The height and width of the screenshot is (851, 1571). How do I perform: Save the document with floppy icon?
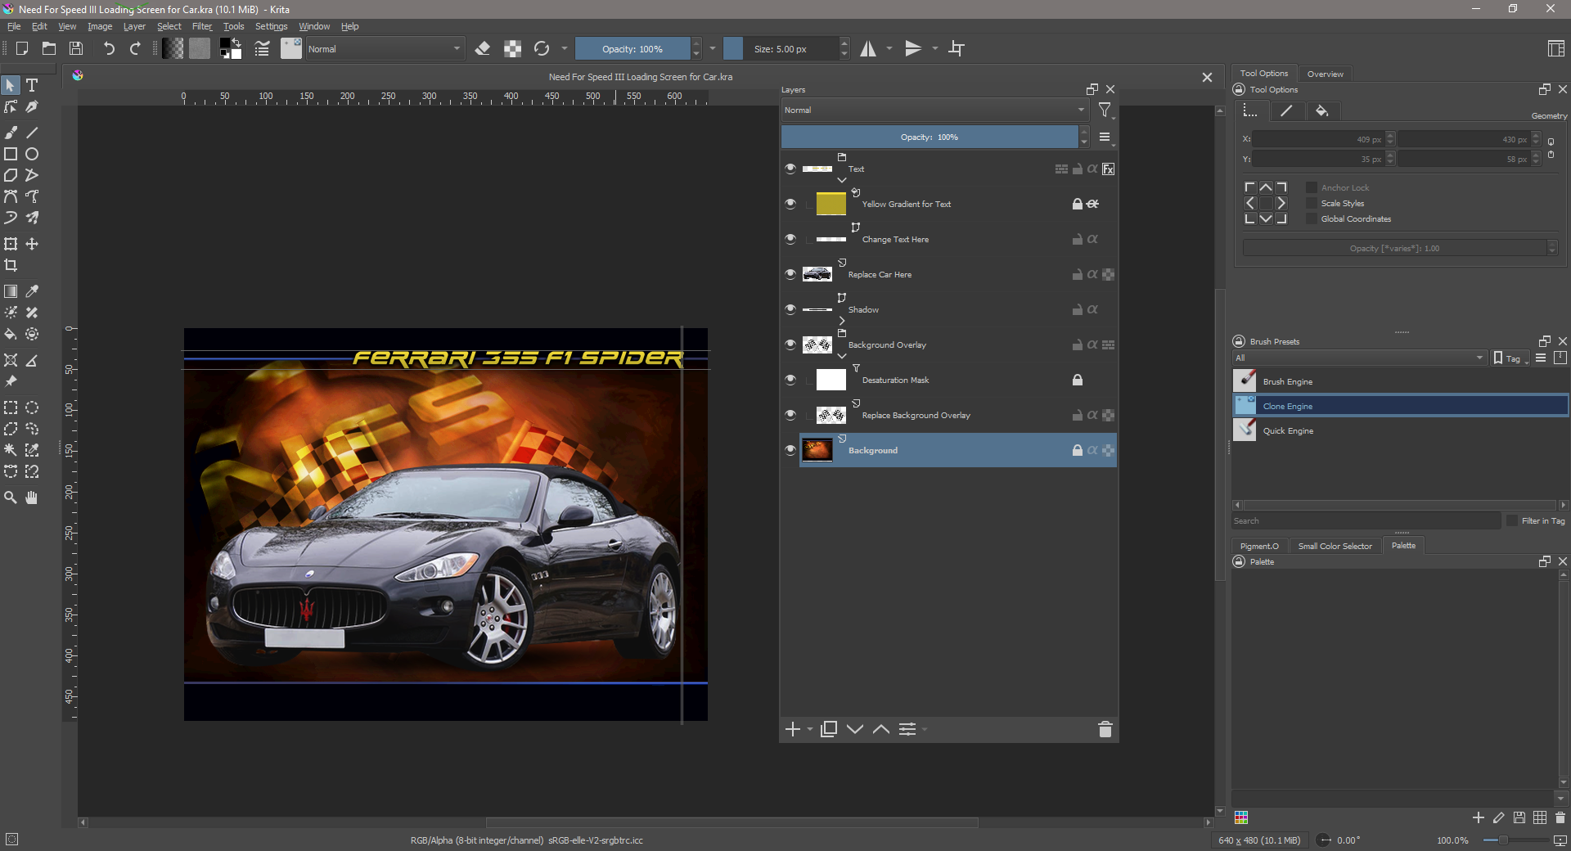pyautogui.click(x=76, y=49)
